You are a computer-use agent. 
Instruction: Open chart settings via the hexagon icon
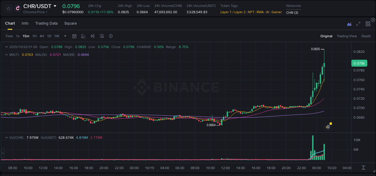point(111,36)
